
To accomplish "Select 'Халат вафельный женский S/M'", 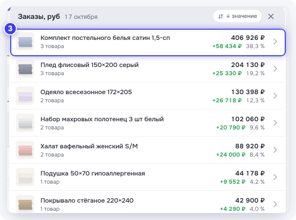I will tap(89, 146).
